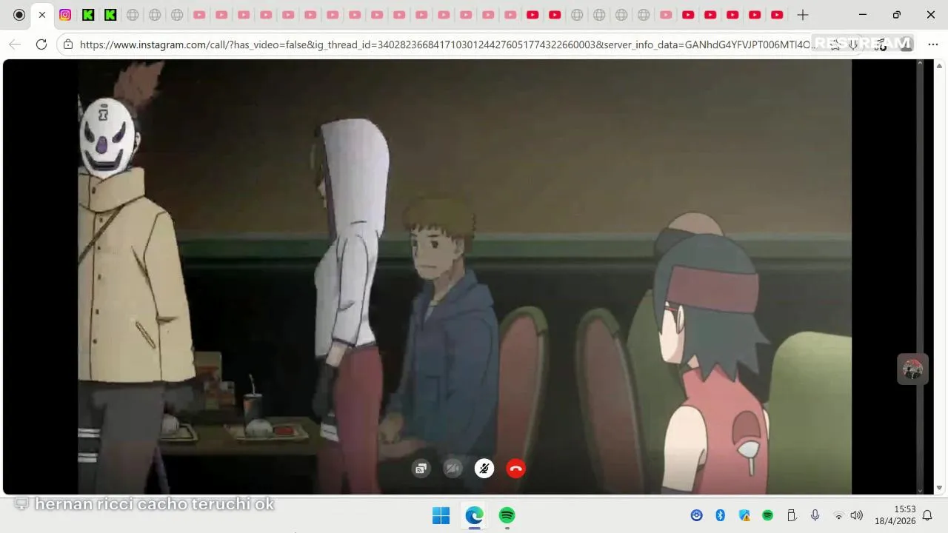Image resolution: width=948 pixels, height=533 pixels.
Task: Open the screen share button in call controls
Action: click(421, 469)
